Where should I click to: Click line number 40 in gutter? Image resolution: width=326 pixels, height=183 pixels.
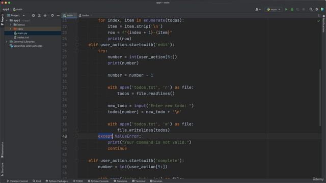(65, 136)
